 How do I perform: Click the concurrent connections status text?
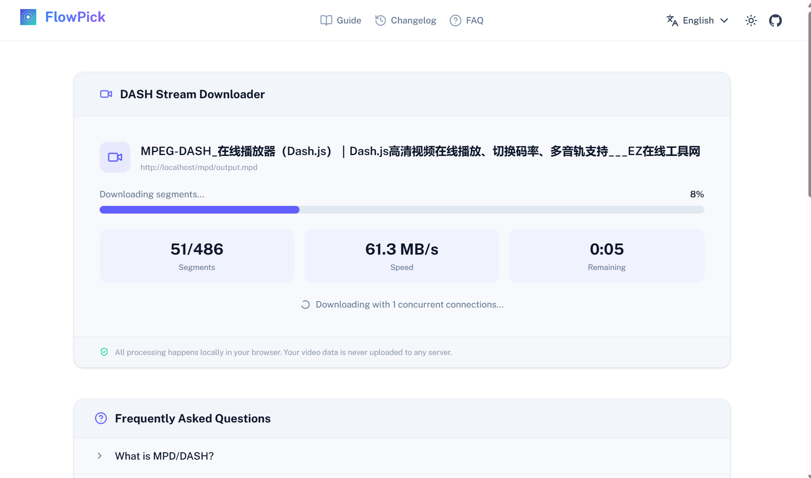point(409,305)
